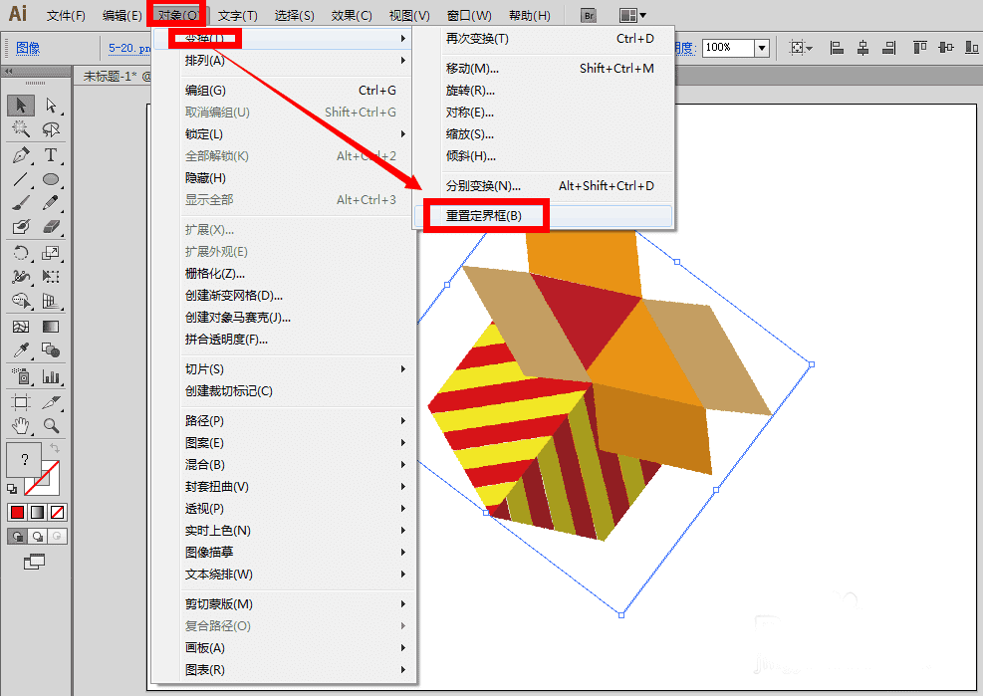Reset to default fill and stroke
Viewport: 983px width, 696px height.
[x=12, y=489]
